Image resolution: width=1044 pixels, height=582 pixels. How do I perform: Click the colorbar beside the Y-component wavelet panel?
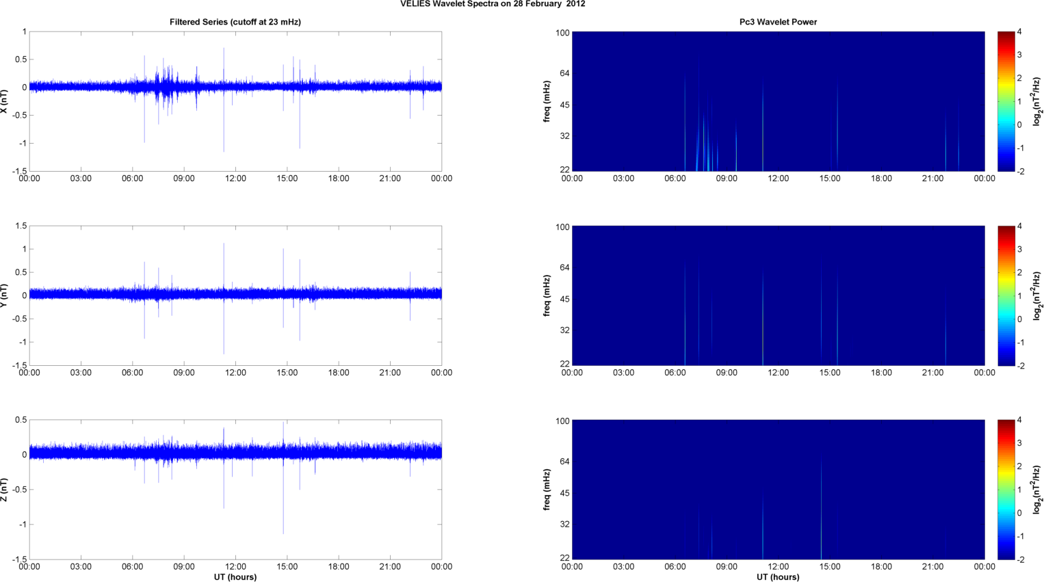pos(1006,295)
